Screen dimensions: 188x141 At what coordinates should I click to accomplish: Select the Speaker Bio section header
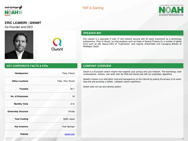tap(91, 33)
